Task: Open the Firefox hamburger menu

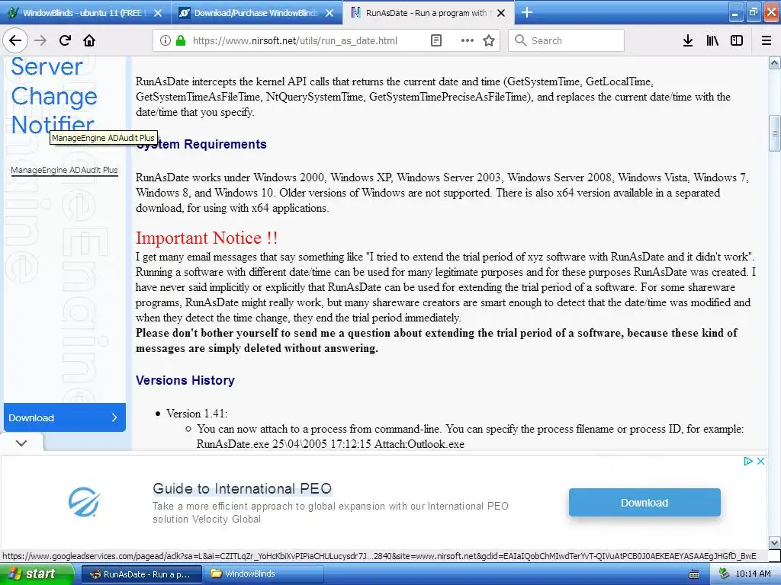Action: (x=767, y=40)
